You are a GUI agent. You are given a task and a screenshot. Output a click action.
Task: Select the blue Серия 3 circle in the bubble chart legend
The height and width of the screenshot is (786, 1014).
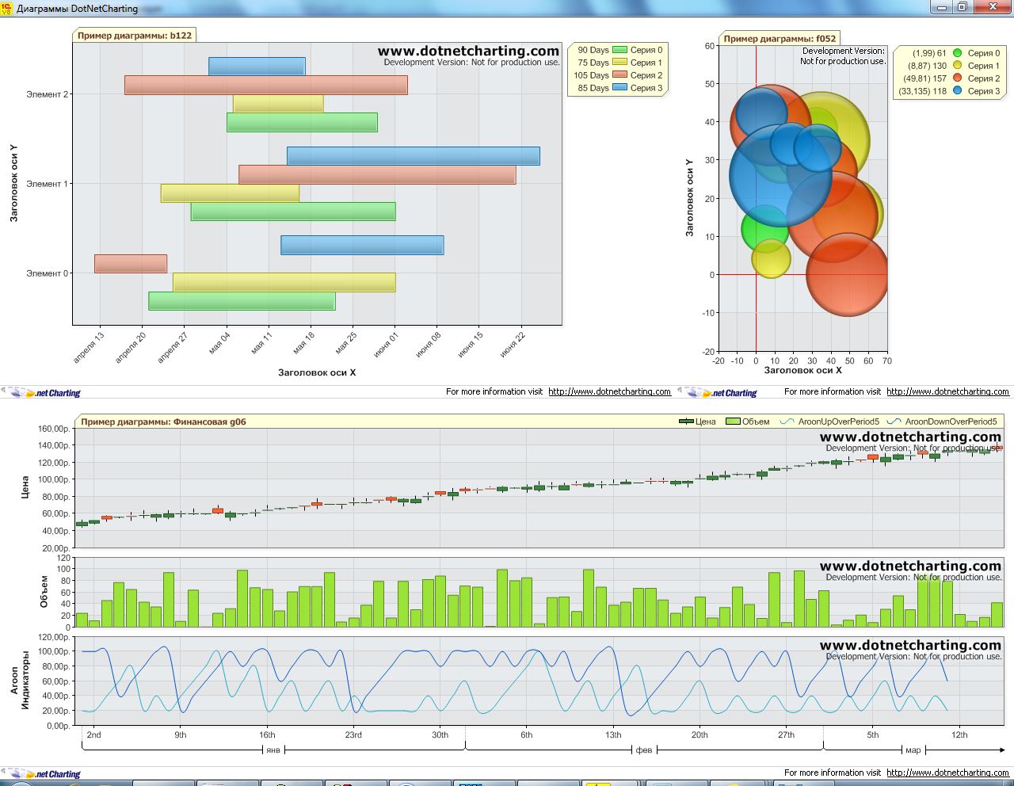click(957, 91)
